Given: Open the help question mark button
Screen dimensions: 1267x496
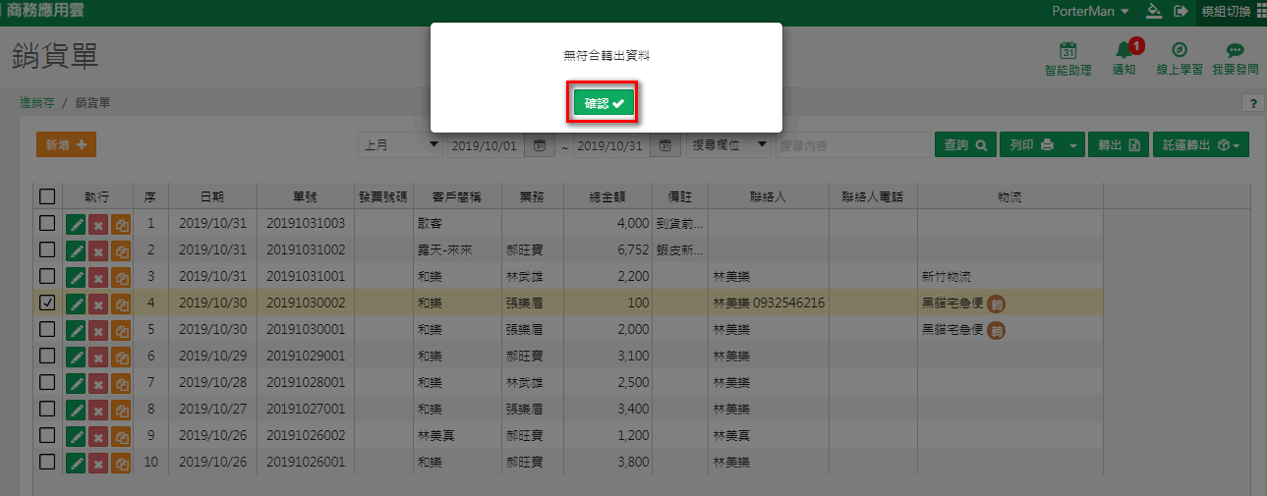Looking at the screenshot, I should click(x=1253, y=103).
